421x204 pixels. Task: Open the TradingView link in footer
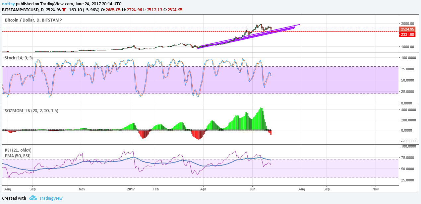(x=51, y=198)
